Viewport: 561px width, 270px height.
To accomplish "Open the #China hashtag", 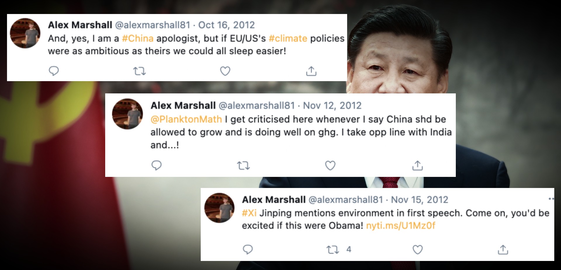I will [x=138, y=38].
